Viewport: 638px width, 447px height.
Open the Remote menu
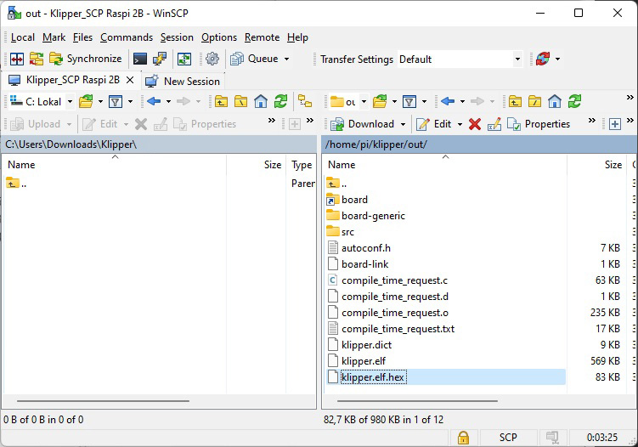point(262,37)
